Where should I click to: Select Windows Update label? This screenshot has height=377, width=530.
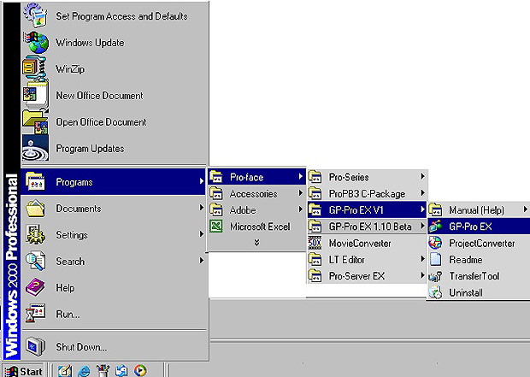90,43
